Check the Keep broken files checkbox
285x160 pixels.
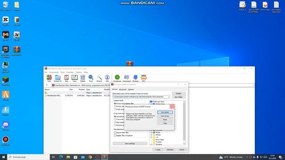(115, 132)
